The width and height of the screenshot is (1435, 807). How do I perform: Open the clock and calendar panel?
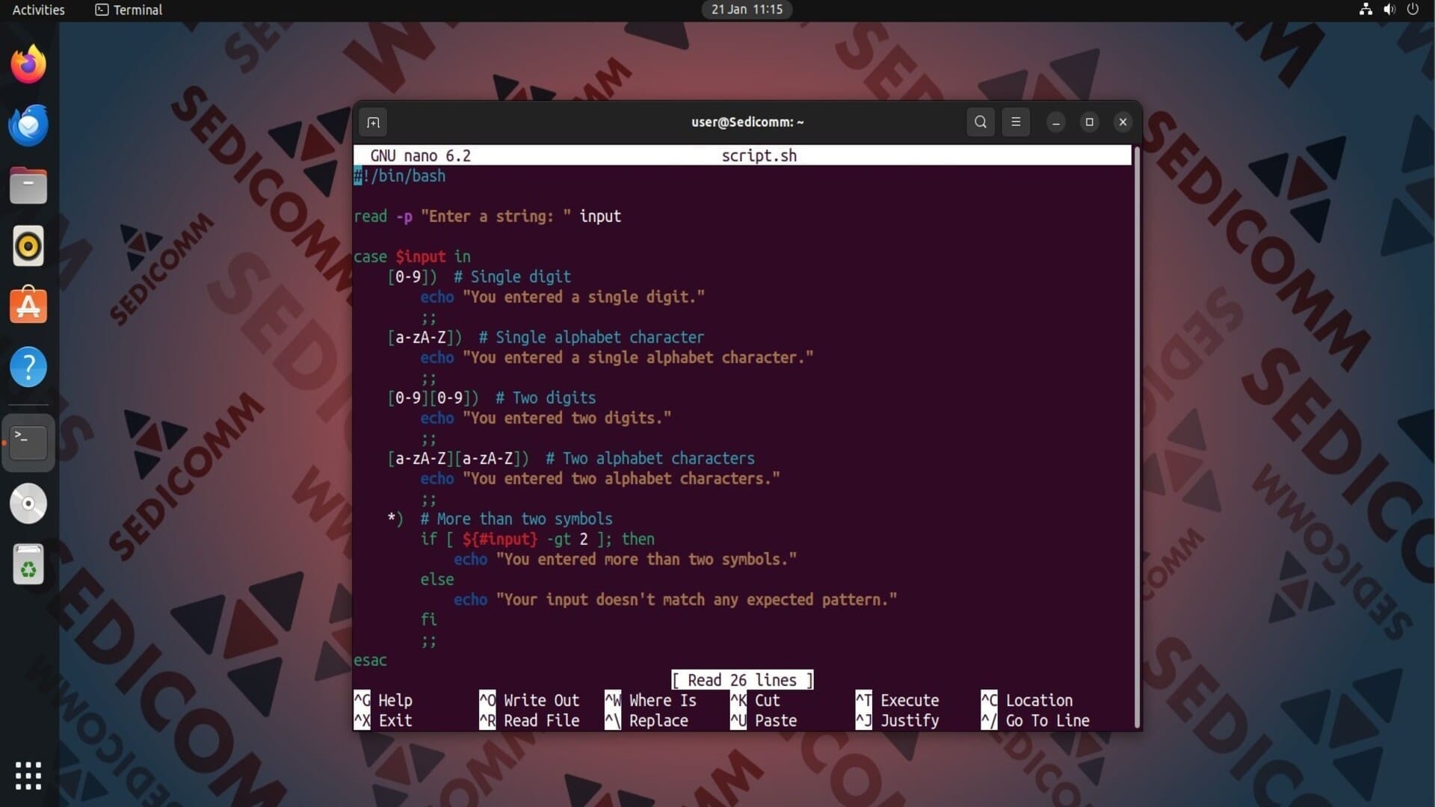click(x=747, y=10)
